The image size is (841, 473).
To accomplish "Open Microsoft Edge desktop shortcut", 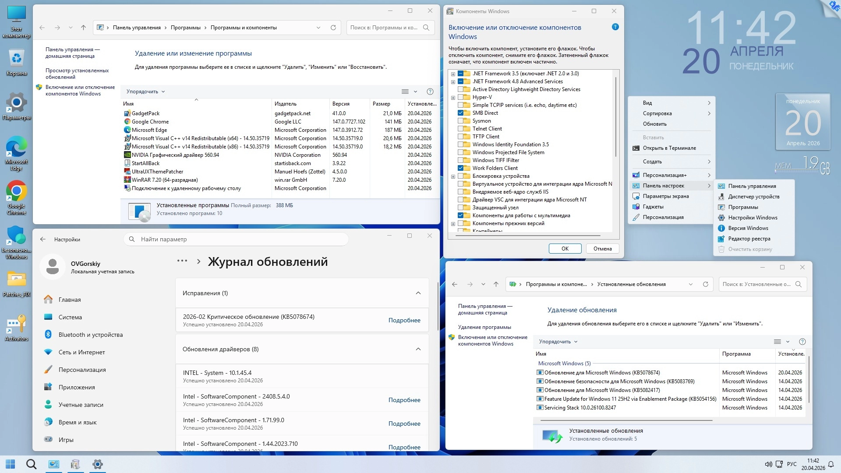I will click(x=17, y=149).
